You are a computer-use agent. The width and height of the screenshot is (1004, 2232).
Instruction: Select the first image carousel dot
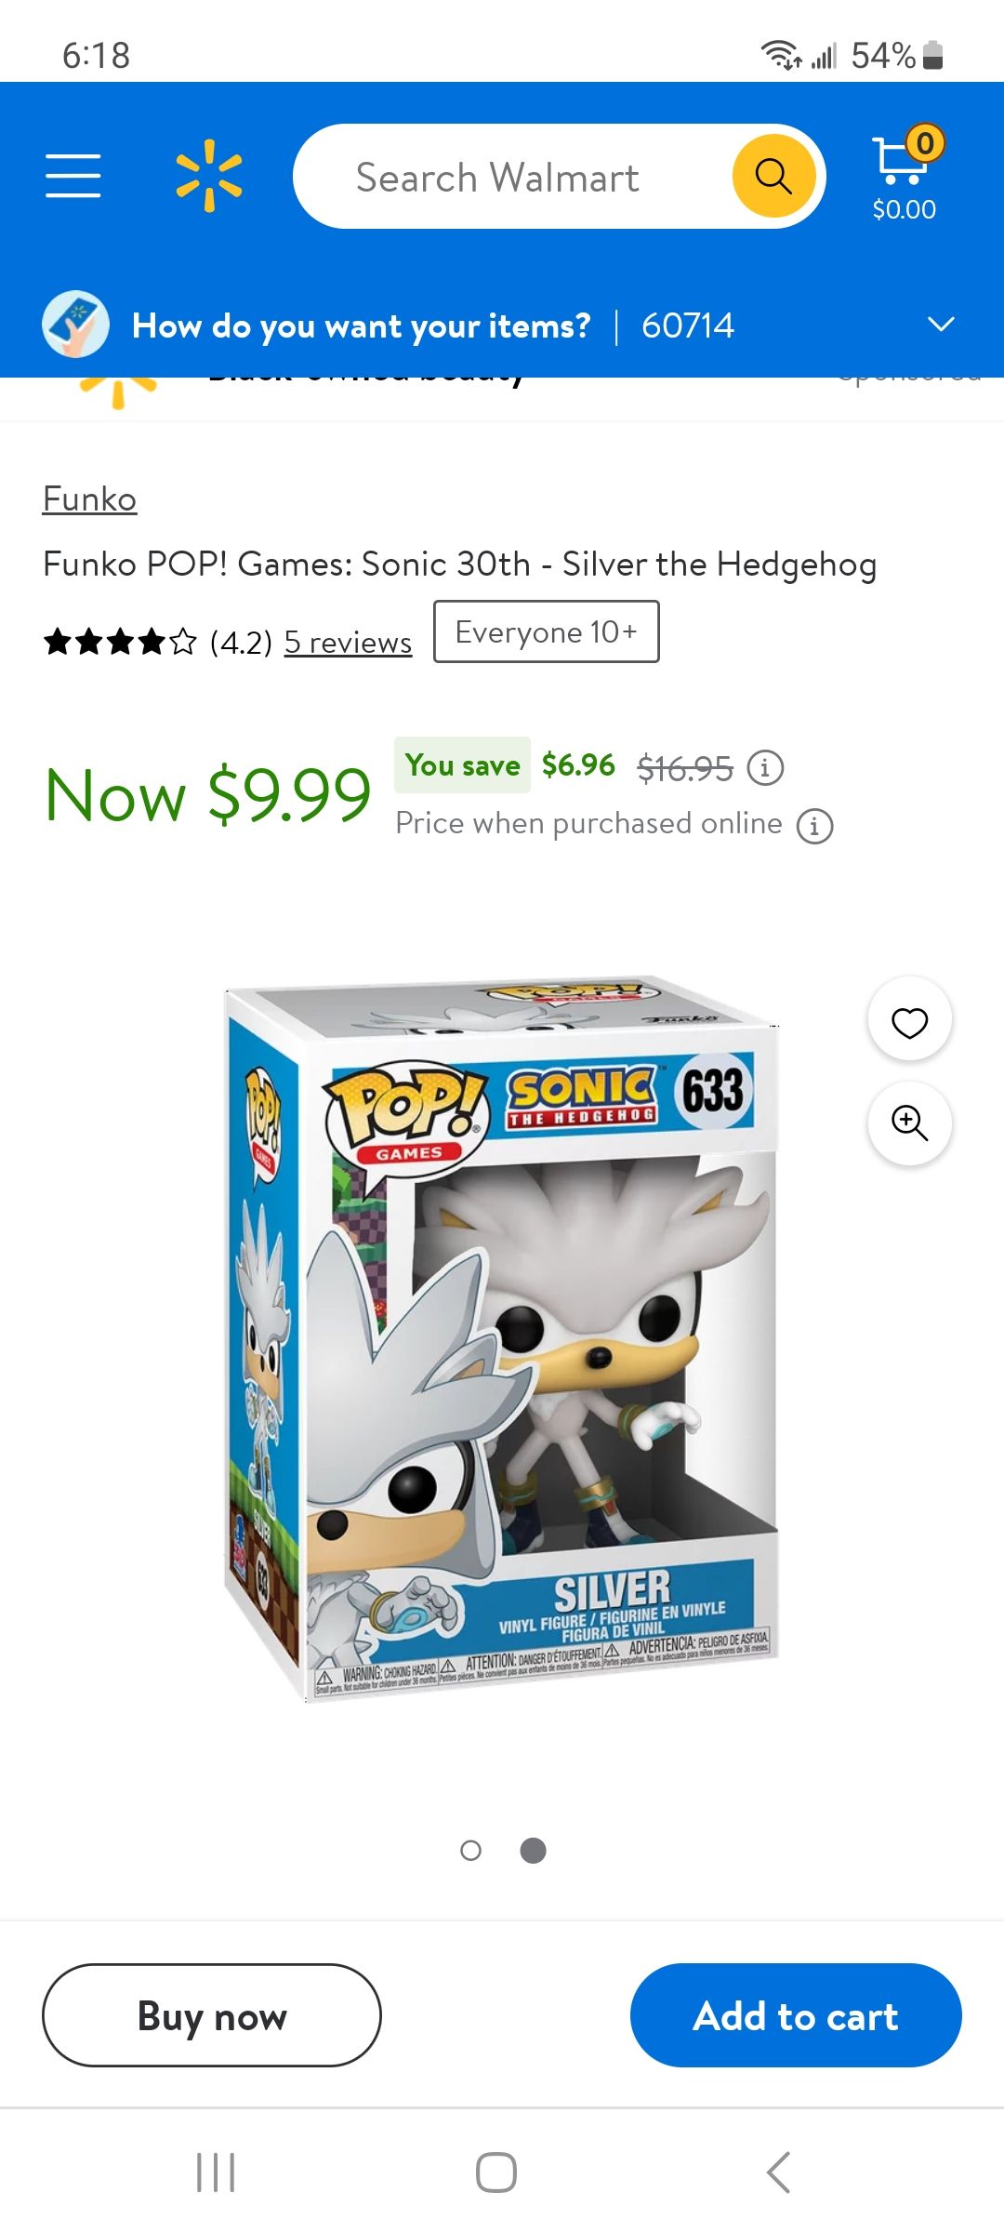471,1851
